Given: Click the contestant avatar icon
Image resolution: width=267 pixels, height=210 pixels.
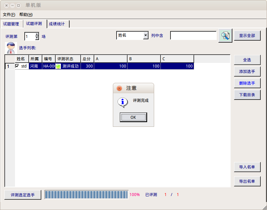Looking at the screenshot, I should click(11, 48).
